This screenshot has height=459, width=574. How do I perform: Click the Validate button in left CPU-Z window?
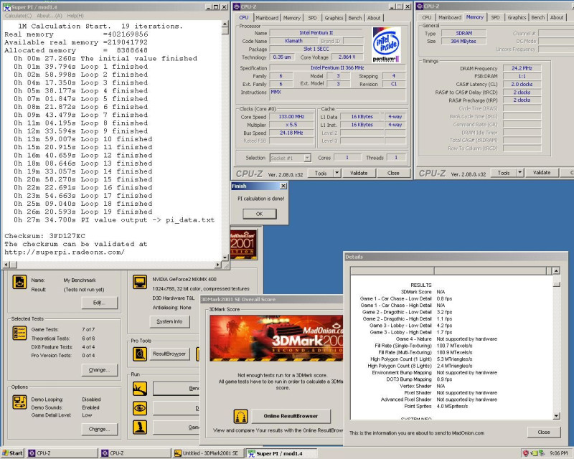[358, 173]
